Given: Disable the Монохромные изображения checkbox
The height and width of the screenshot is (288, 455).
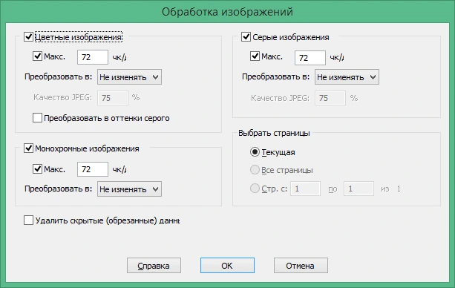Looking at the screenshot, I should [28, 148].
